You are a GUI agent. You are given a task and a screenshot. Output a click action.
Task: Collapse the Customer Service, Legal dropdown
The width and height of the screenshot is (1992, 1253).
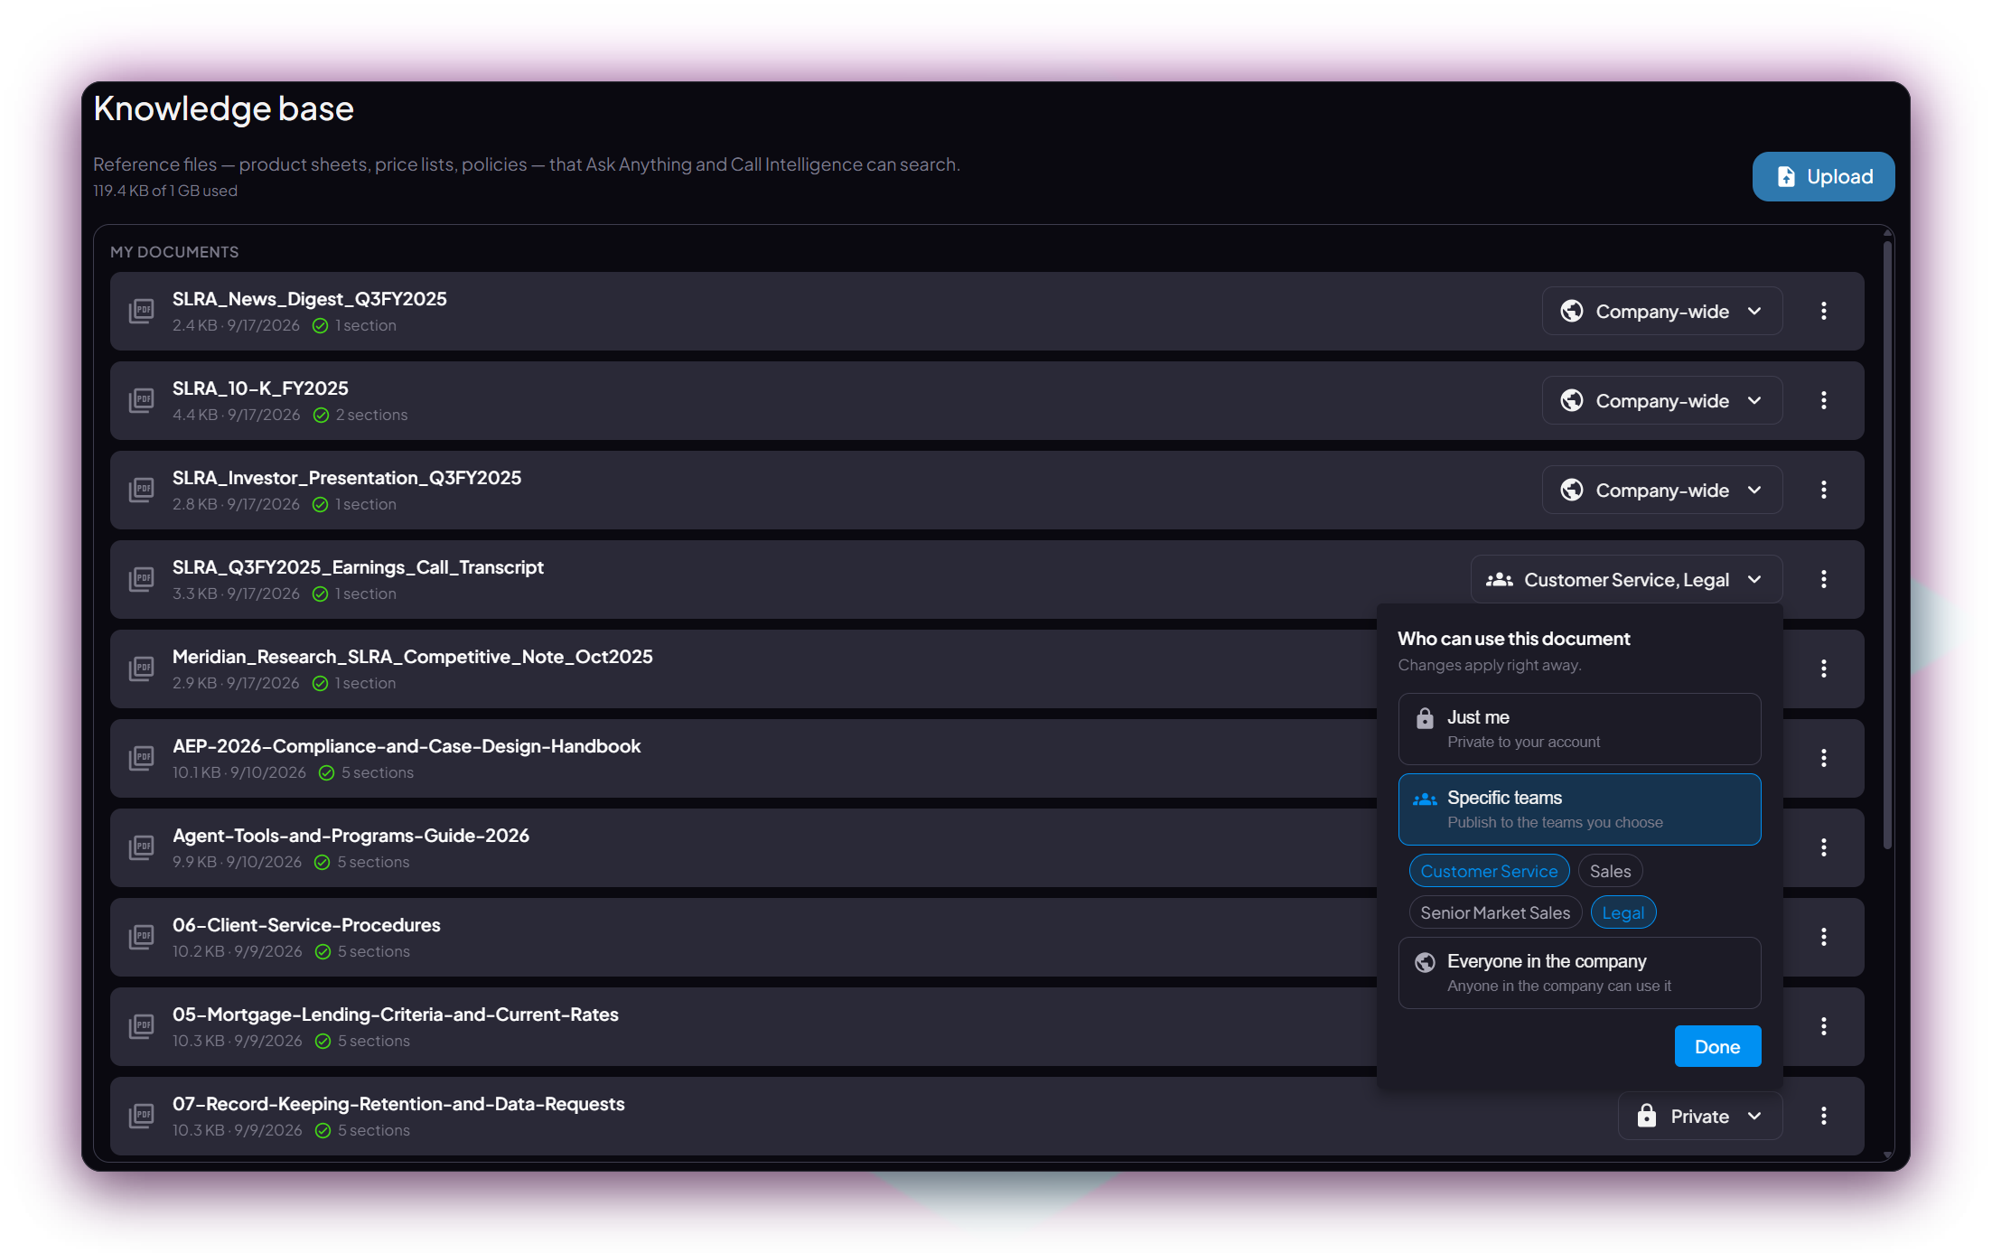1626,579
